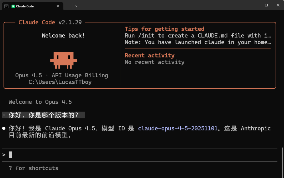Click the green Claude Code tab icon
284x178 pixels.
[13, 6]
